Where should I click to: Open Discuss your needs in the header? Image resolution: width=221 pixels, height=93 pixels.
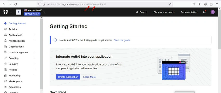click(x=164, y=12)
